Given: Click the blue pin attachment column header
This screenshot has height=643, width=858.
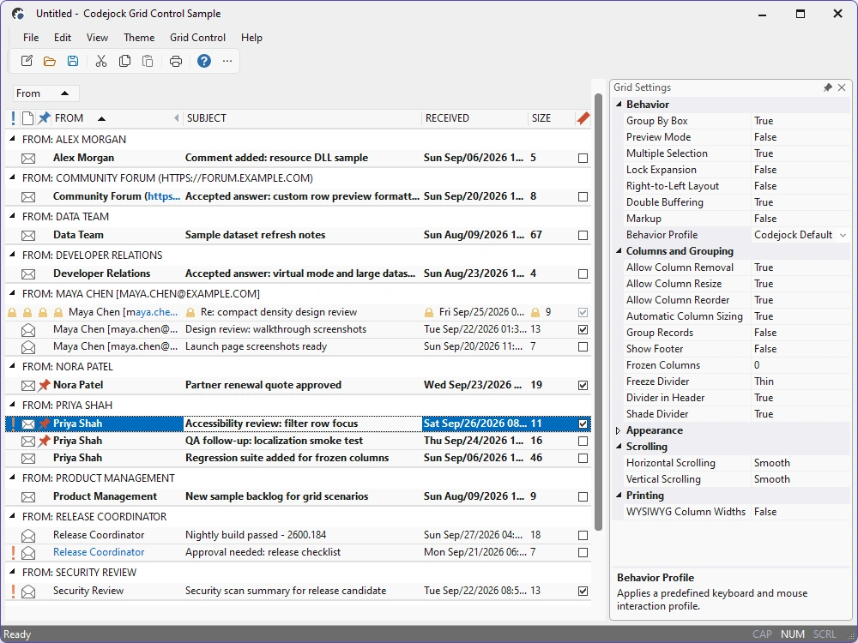Looking at the screenshot, I should (45, 118).
